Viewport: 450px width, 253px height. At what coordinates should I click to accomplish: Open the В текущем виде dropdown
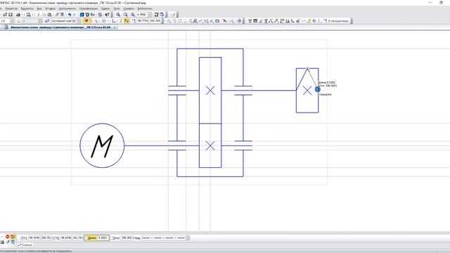(x=338, y=21)
